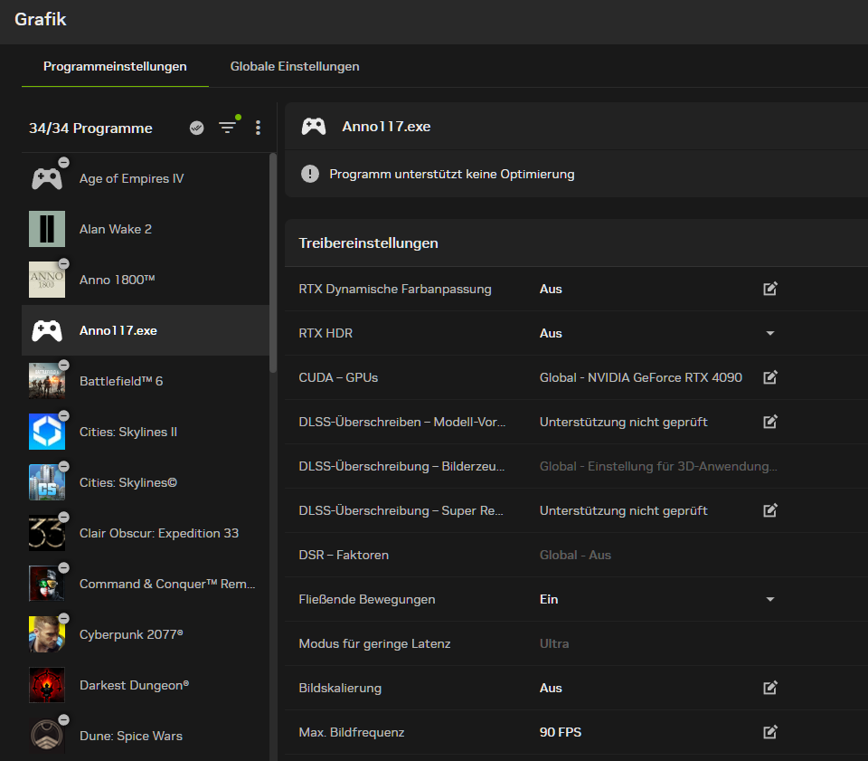
Task: Click the 90 FPS value
Action: point(561,732)
